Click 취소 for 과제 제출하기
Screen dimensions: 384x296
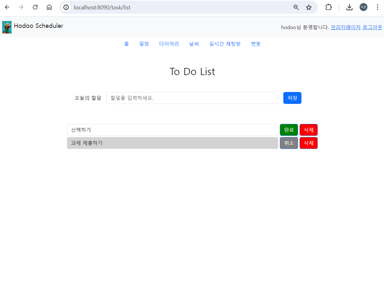[x=289, y=143]
